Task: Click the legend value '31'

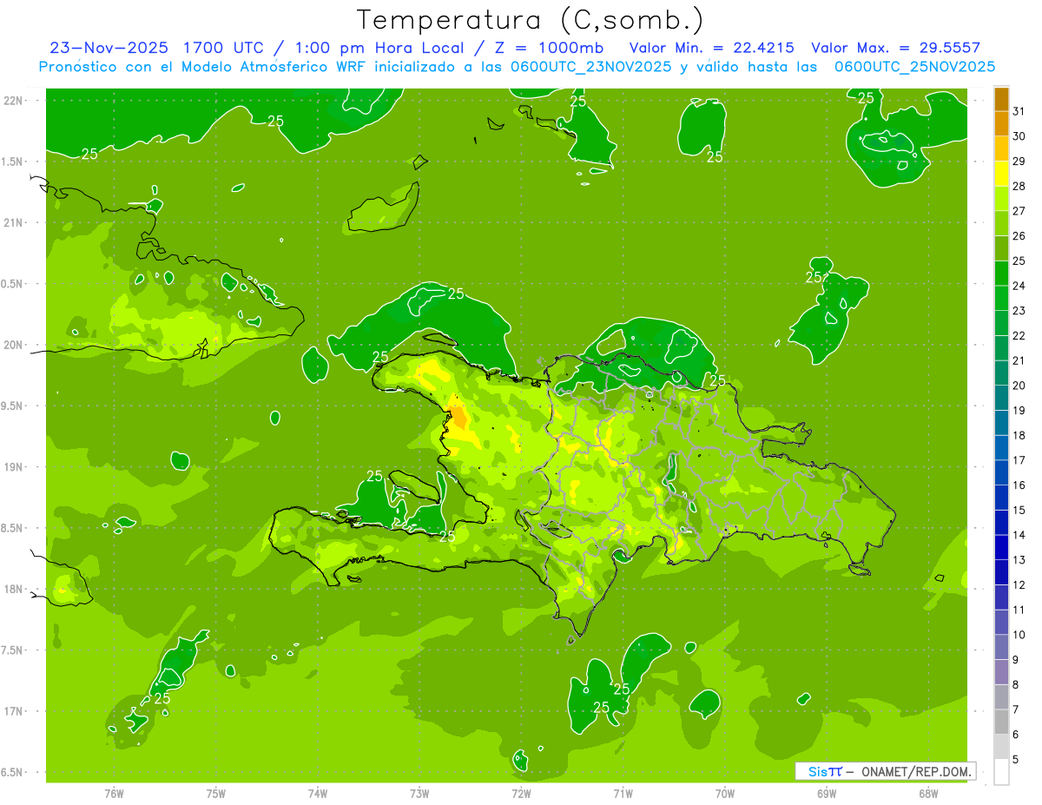Action: coord(1019,111)
